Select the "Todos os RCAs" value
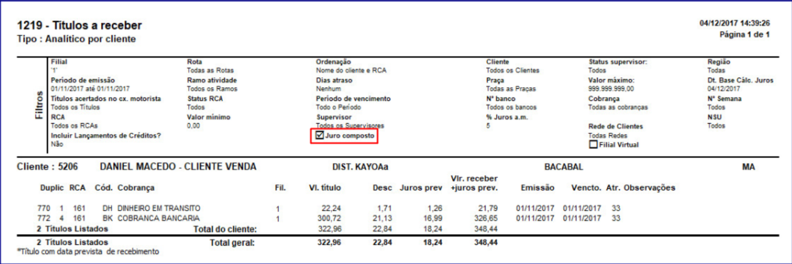792x264 pixels. click(x=74, y=126)
